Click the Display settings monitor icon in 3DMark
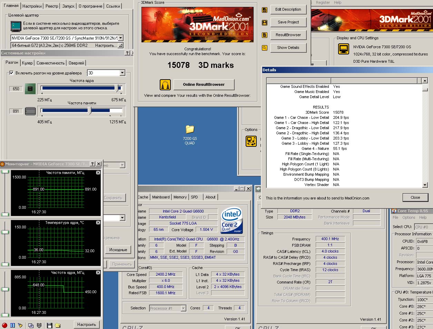 point(344,49)
